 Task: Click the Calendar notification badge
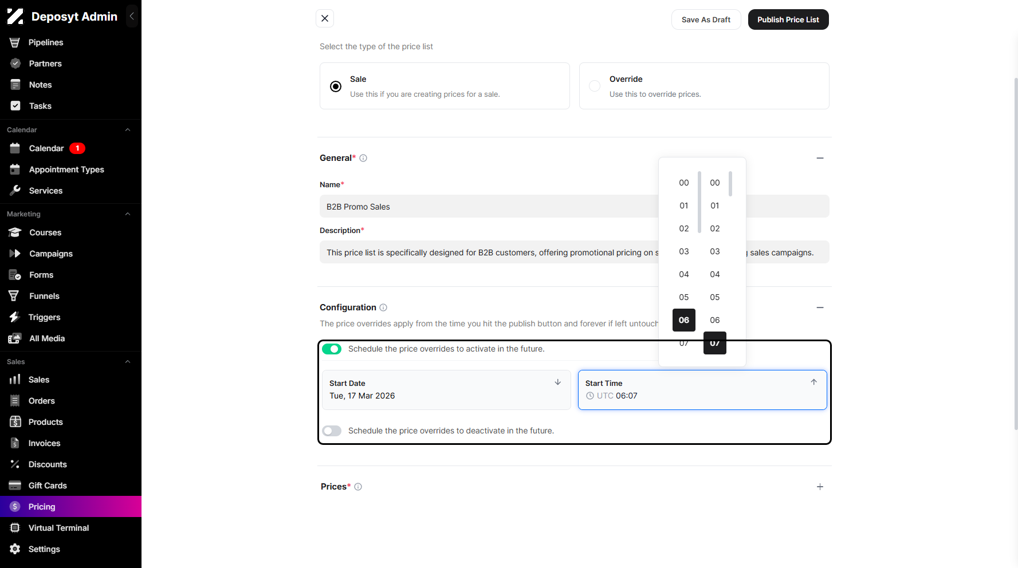(x=77, y=148)
